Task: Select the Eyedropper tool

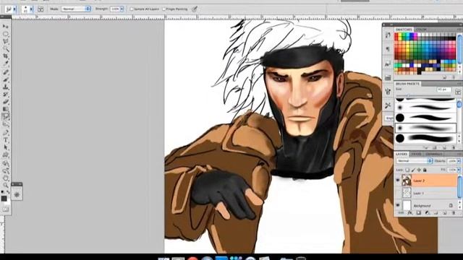Action: [6, 64]
